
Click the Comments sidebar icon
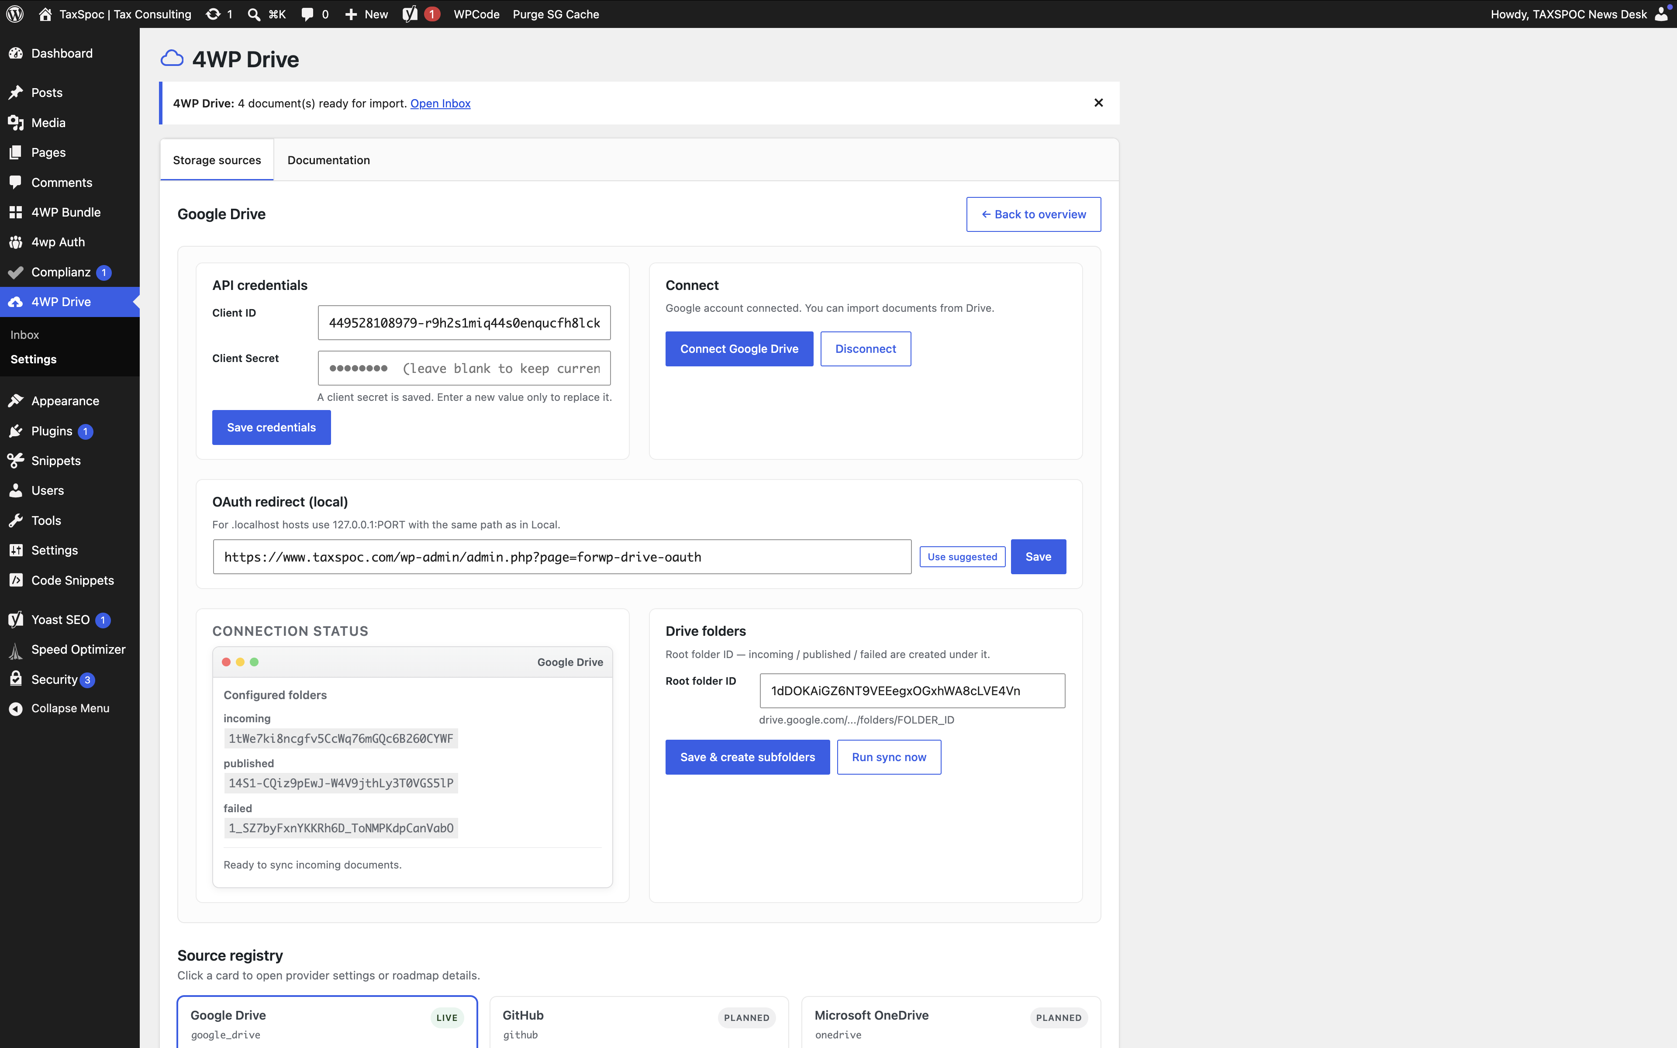(x=15, y=182)
